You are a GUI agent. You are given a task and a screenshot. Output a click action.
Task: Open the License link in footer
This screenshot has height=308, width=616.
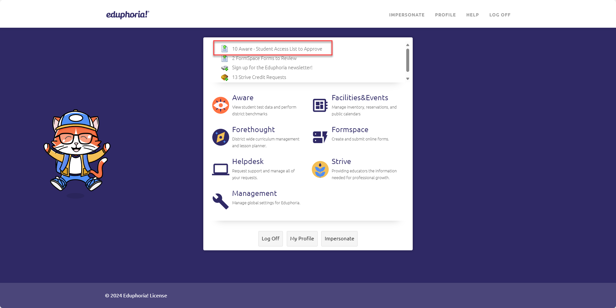click(158, 295)
